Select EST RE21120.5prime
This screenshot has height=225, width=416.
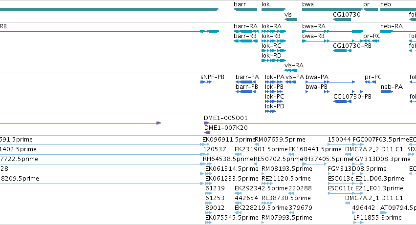tap(267, 184)
